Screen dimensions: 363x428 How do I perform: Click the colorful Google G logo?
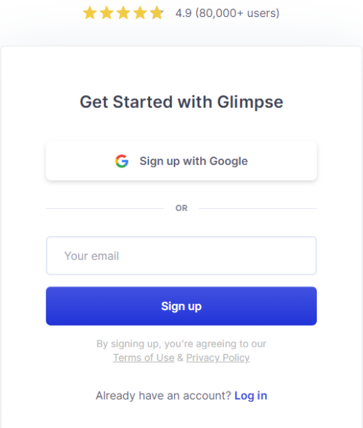point(122,161)
